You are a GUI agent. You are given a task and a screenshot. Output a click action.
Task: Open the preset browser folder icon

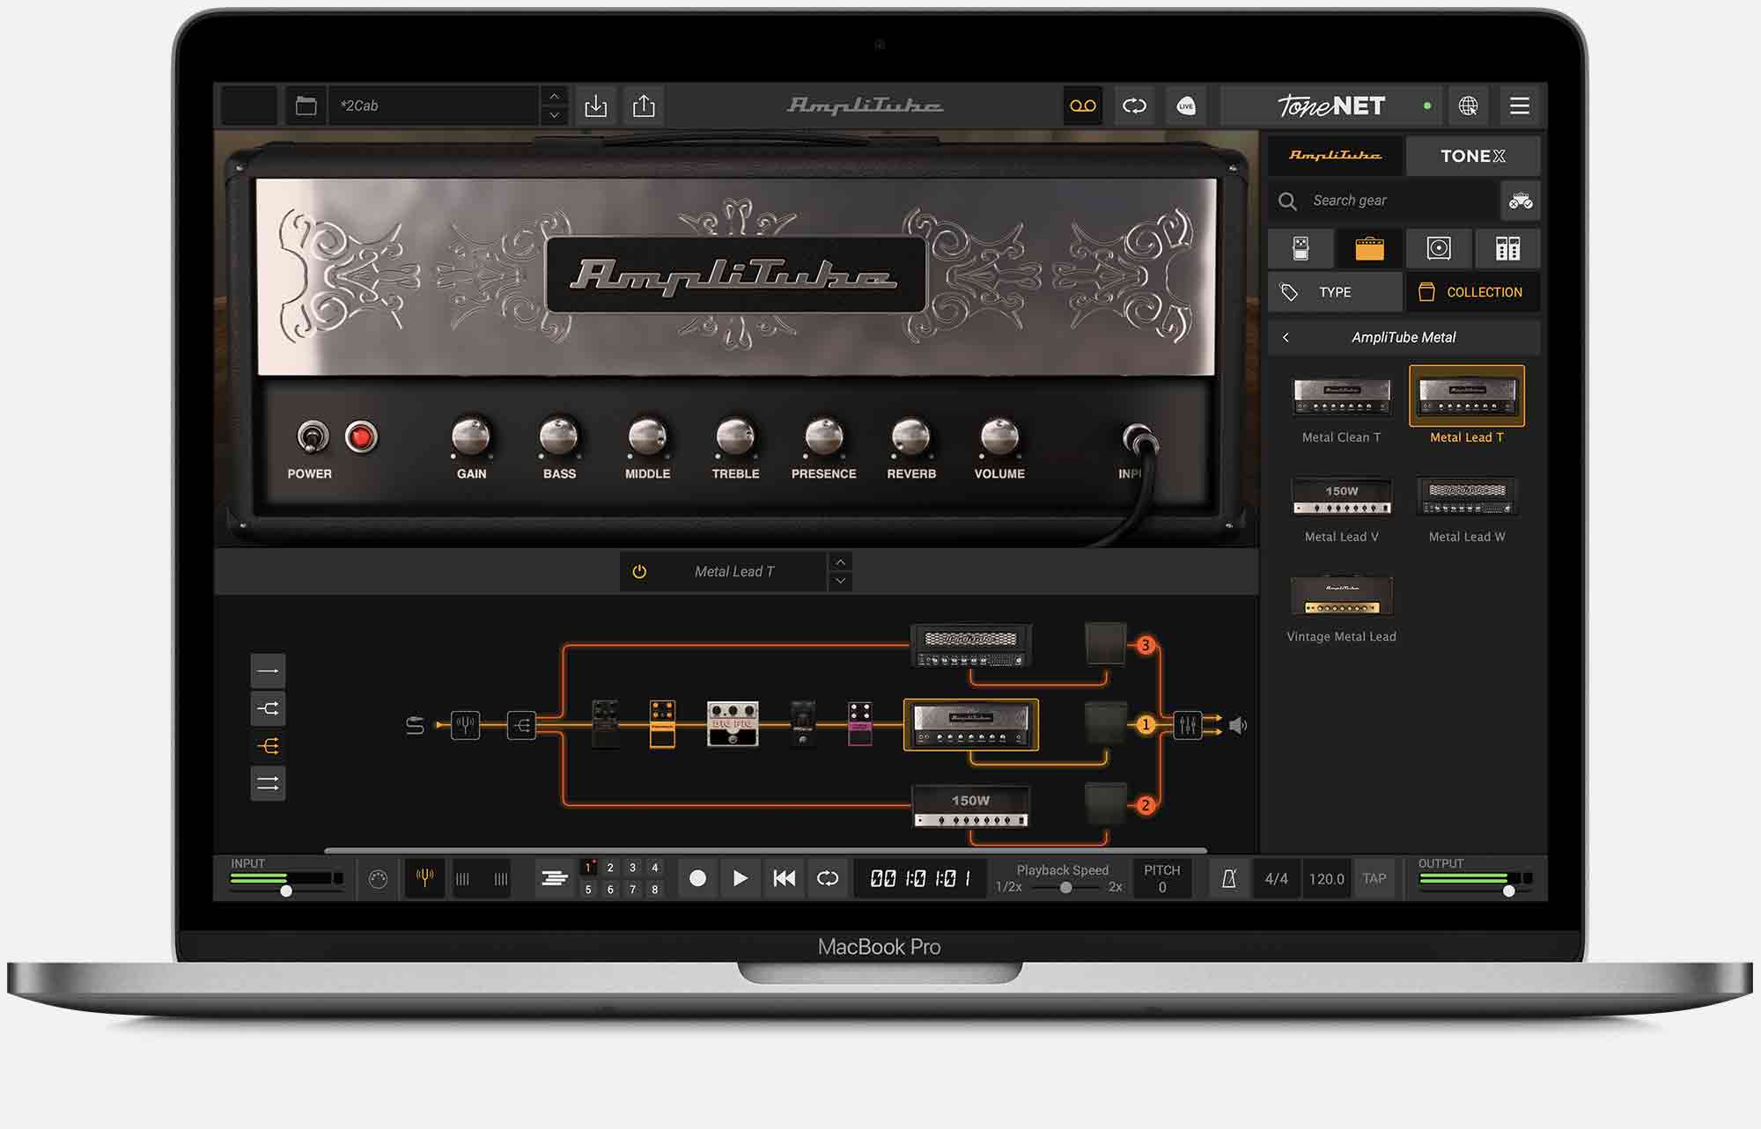tap(306, 106)
